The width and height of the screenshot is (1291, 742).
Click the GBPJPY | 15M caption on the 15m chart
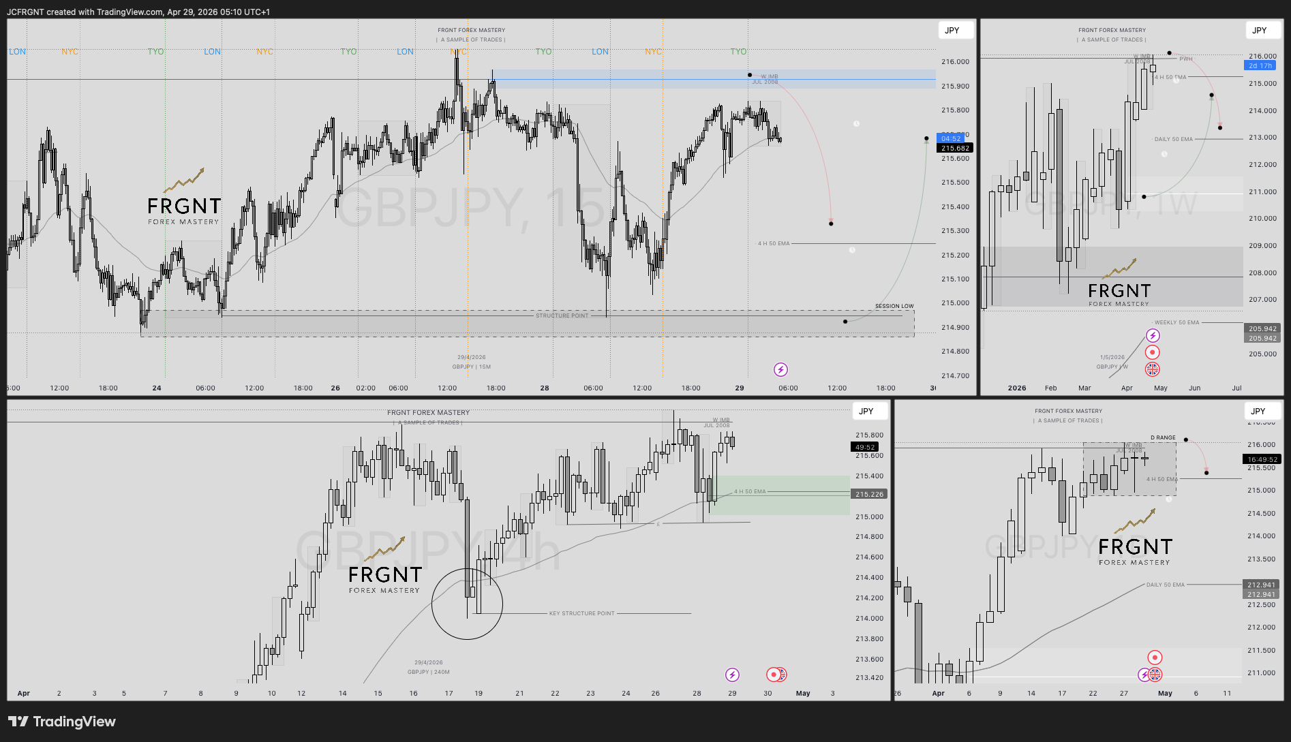point(472,367)
